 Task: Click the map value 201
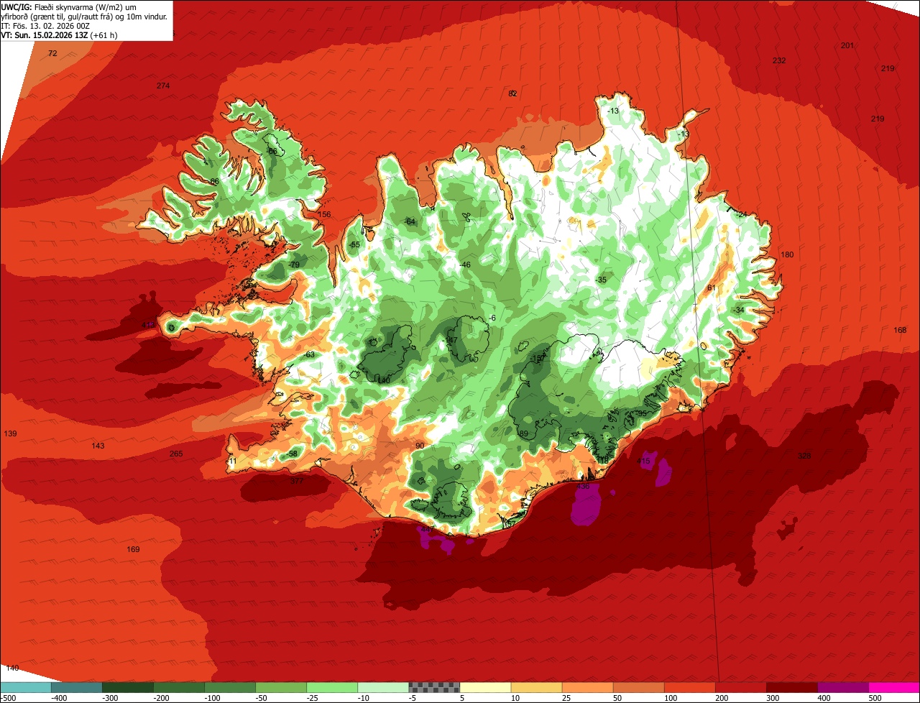point(847,45)
